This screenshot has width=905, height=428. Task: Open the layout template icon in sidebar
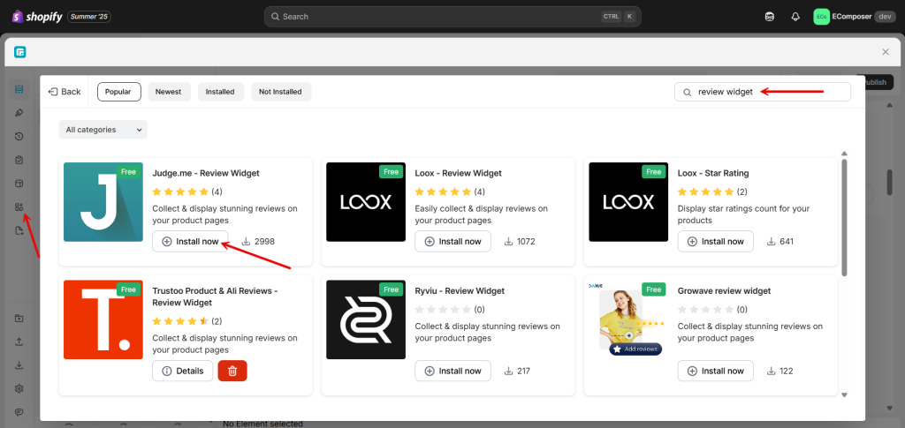pos(19,184)
